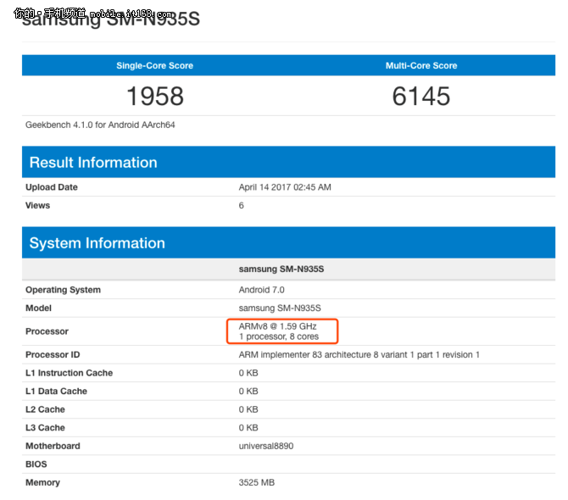
Task: Click the BIOS row label
Action: pos(36,464)
